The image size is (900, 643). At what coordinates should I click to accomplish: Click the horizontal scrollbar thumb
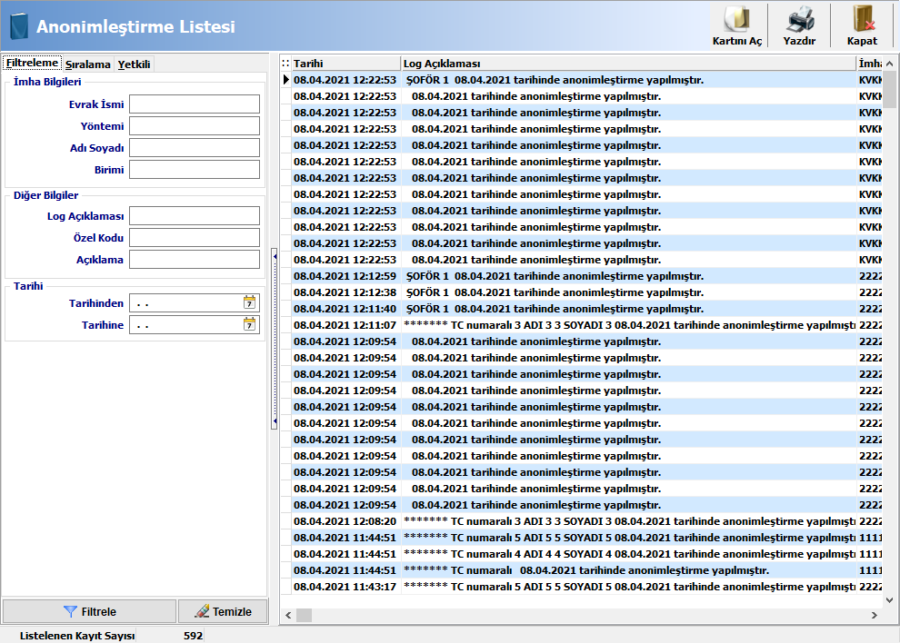click(304, 615)
